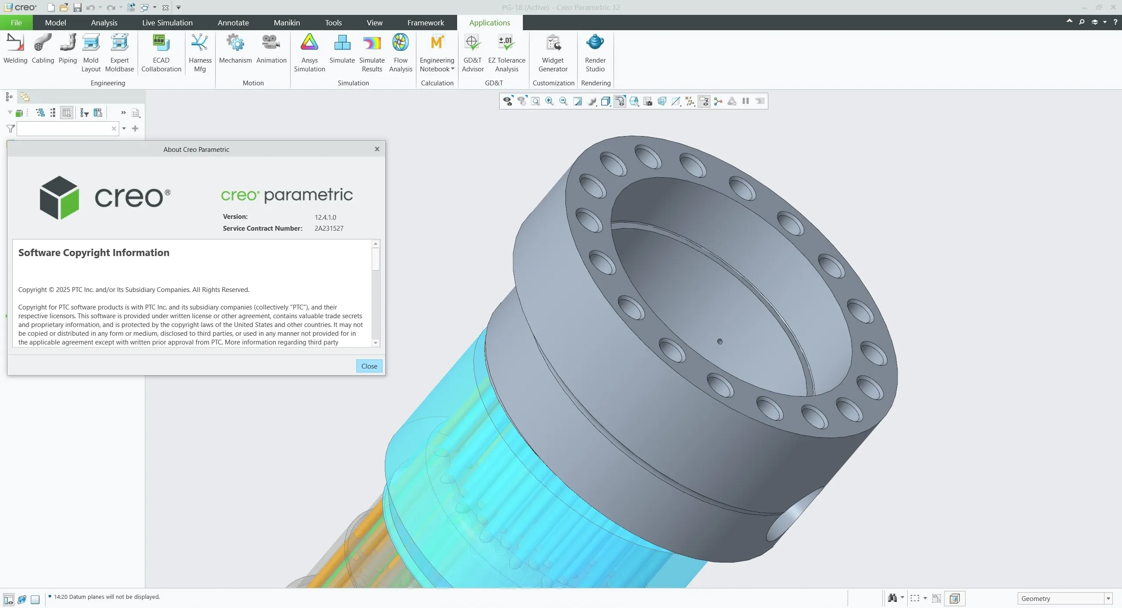Toggle tree columns display button
The width and height of the screenshot is (1122, 608).
[x=67, y=113]
